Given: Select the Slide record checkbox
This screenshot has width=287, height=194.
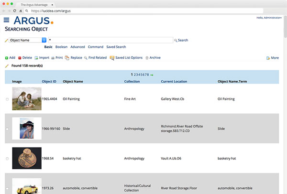Looking at the screenshot, I should pyautogui.click(x=7, y=129).
